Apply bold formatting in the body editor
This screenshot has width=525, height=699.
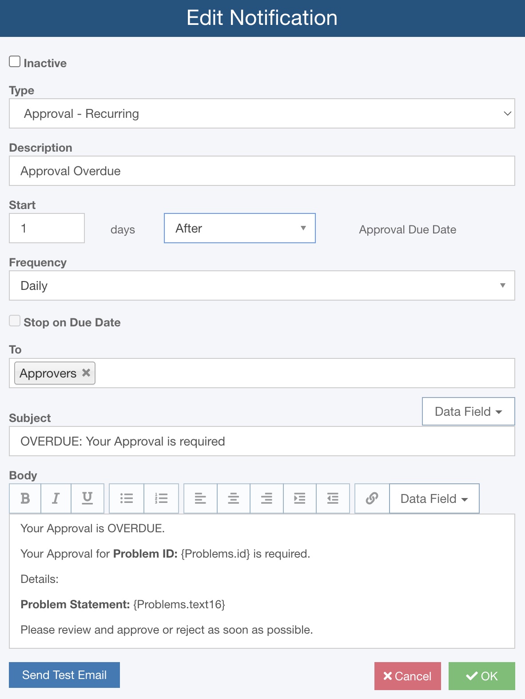pos(25,498)
